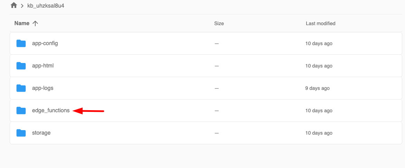Image resolution: width=405 pixels, height=168 pixels.
Task: Click the app-html folder icon
Action: (x=21, y=66)
